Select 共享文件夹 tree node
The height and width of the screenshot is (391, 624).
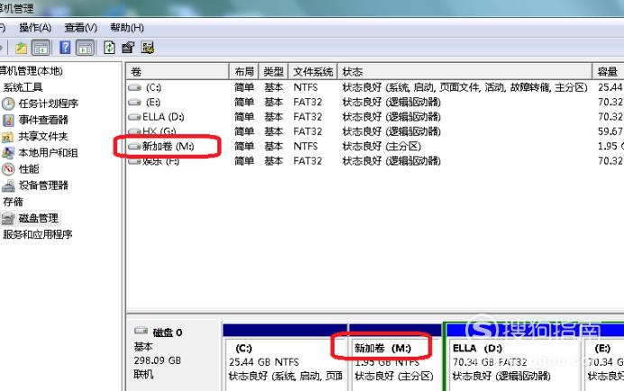[43, 136]
